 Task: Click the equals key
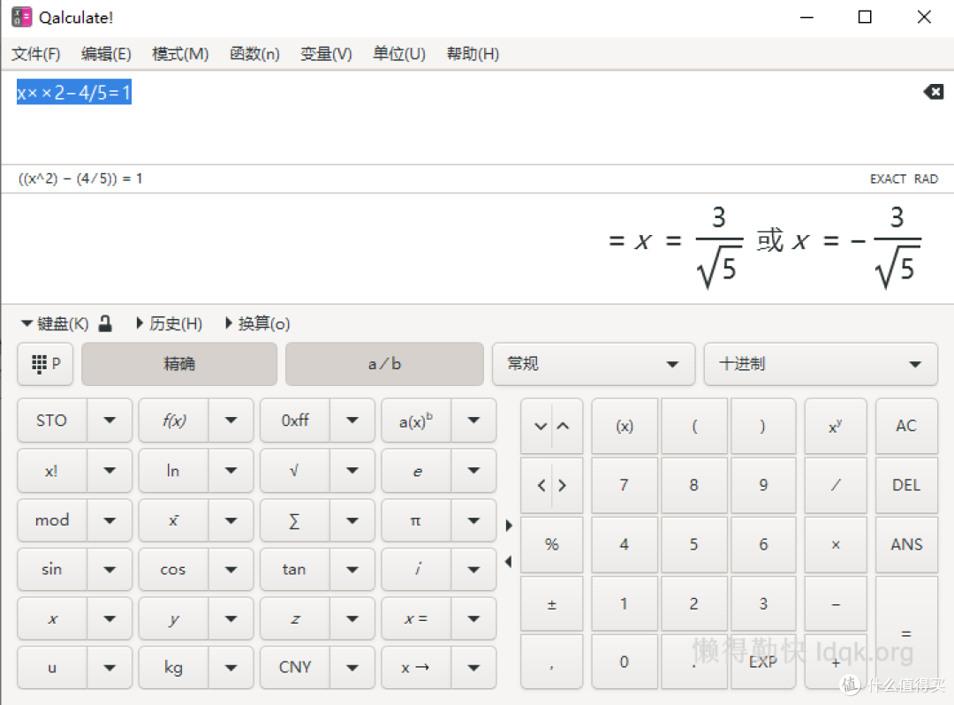click(906, 633)
